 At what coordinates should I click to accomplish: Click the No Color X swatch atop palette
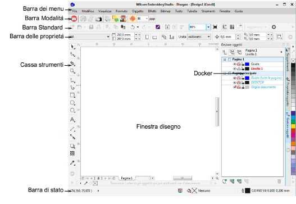click(293, 61)
